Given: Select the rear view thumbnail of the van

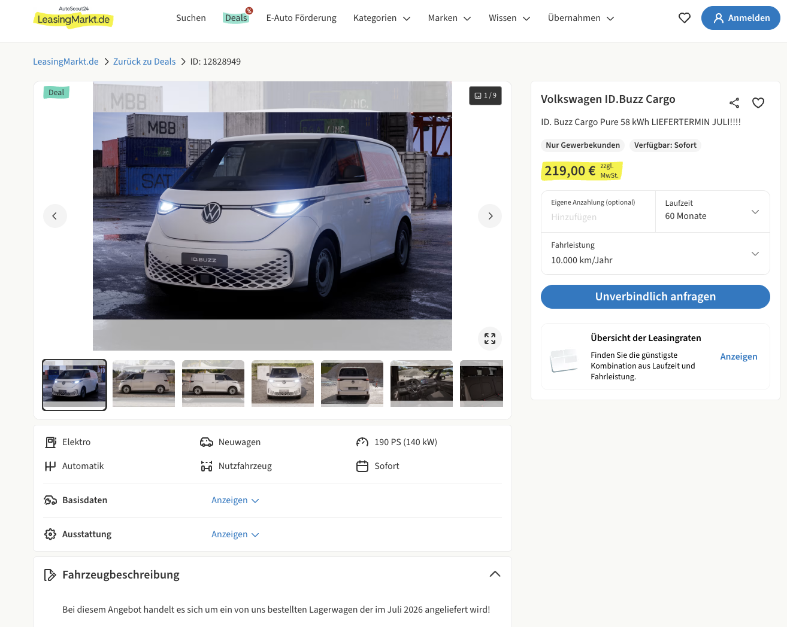Looking at the screenshot, I should coord(352,383).
